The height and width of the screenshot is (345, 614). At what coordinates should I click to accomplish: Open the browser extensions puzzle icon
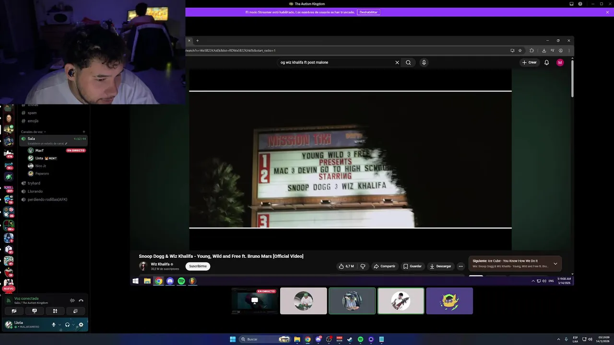531,50
